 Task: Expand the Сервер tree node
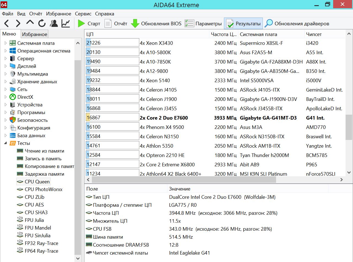tap(6, 59)
